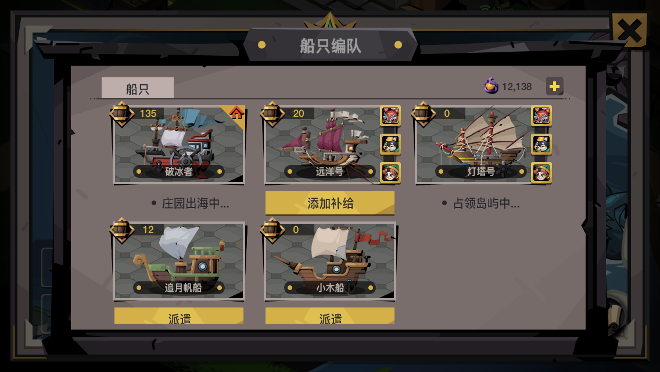Click the yellow plus icon beside 12,138
Screen dimensions: 660x372
[x=554, y=87]
